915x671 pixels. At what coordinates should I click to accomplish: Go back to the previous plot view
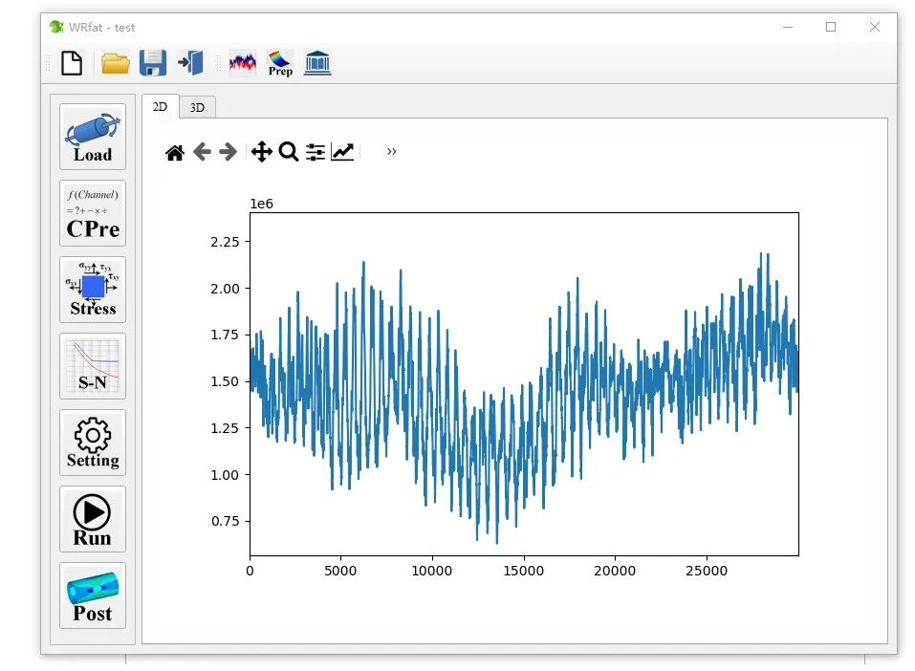[202, 152]
